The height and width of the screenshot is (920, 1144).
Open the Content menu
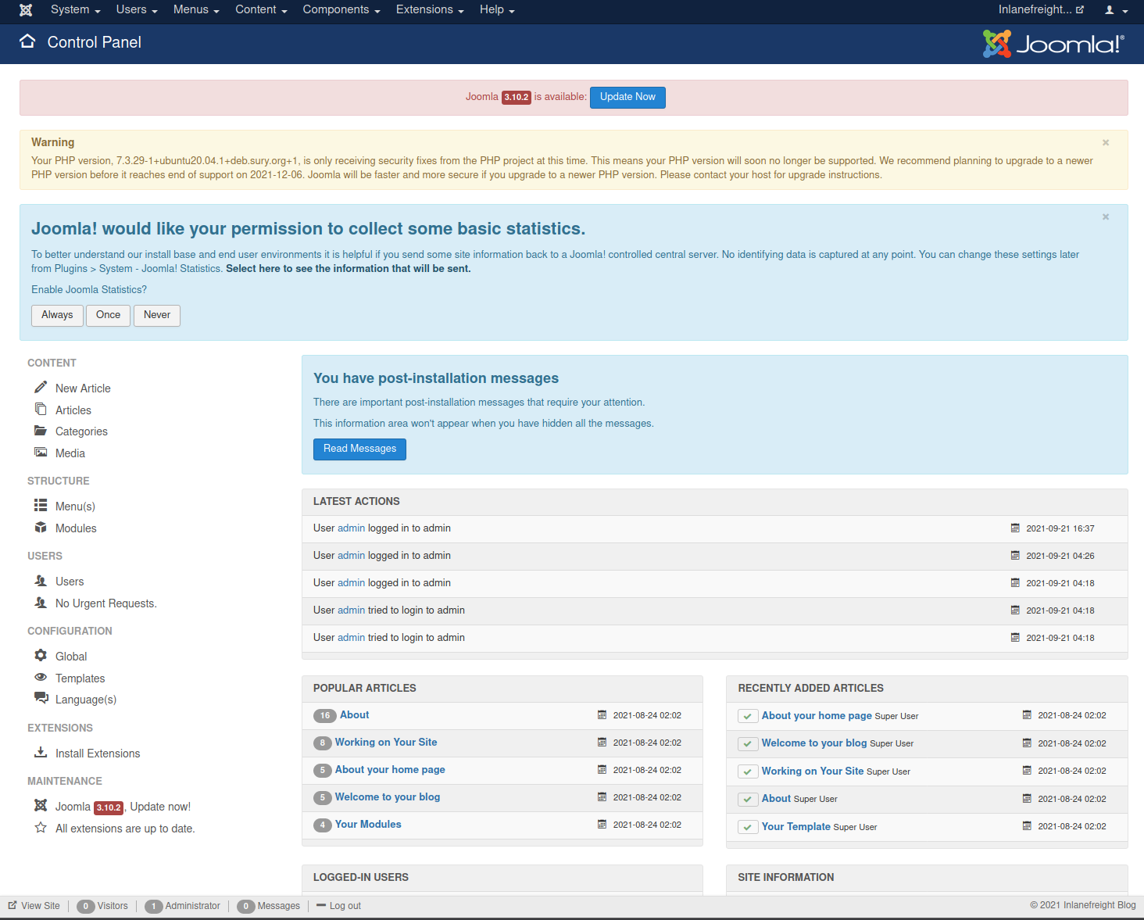[x=261, y=10]
